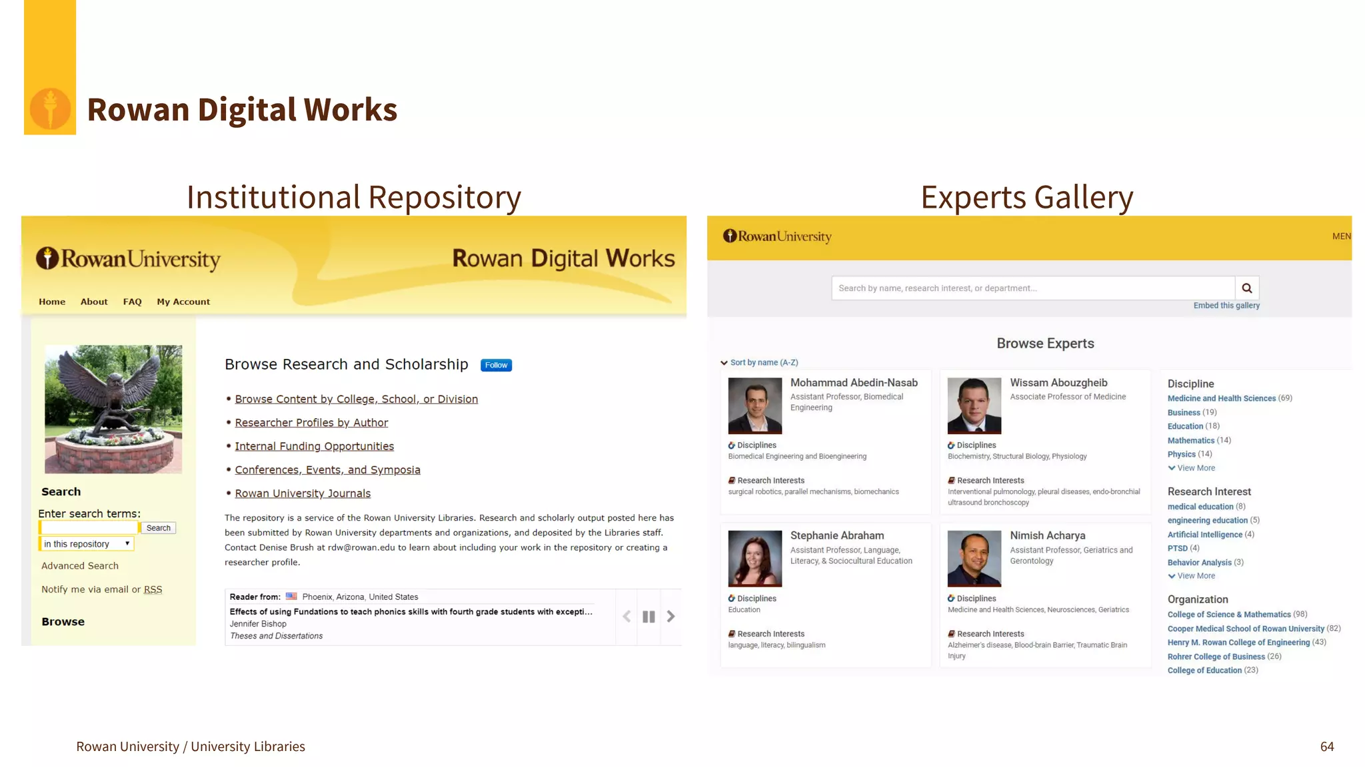
Task: Click the US flag icon in reader box
Action: (x=291, y=597)
